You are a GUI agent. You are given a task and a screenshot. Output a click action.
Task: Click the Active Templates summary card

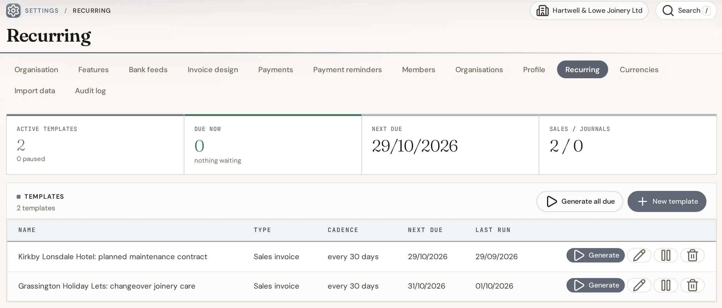click(95, 145)
